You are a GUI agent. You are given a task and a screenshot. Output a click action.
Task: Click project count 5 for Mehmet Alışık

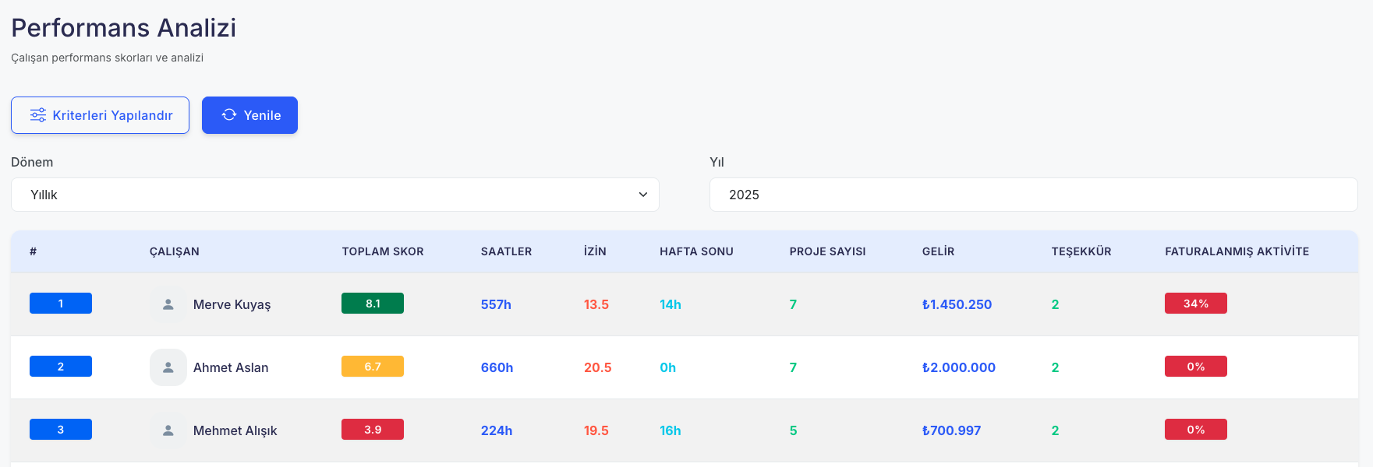(x=794, y=430)
